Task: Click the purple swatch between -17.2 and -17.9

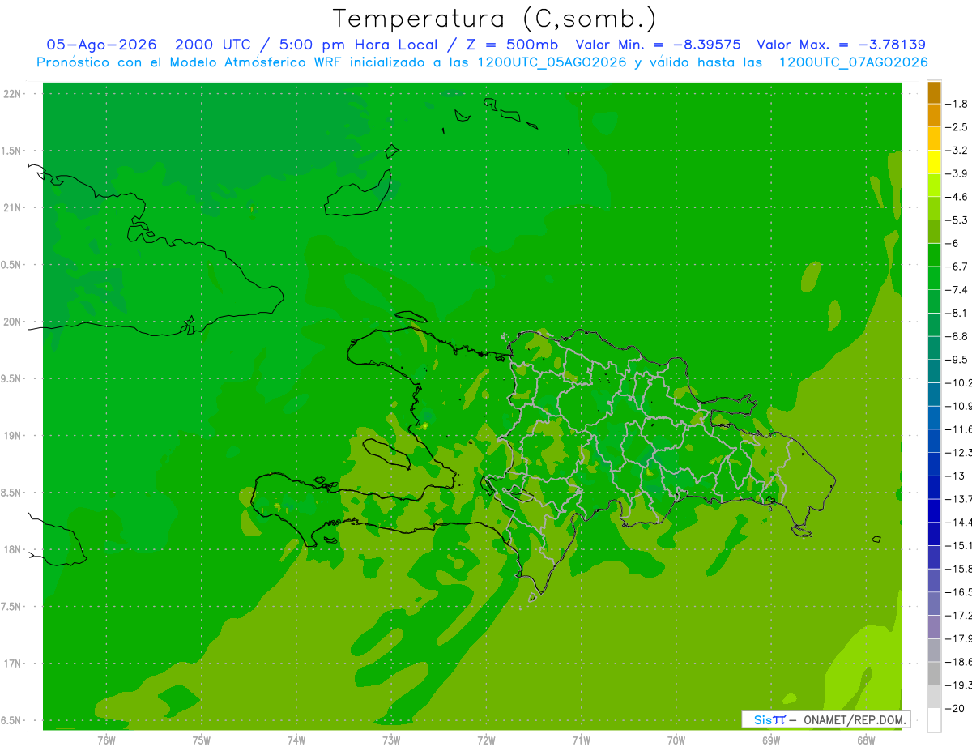Action: [x=934, y=627]
